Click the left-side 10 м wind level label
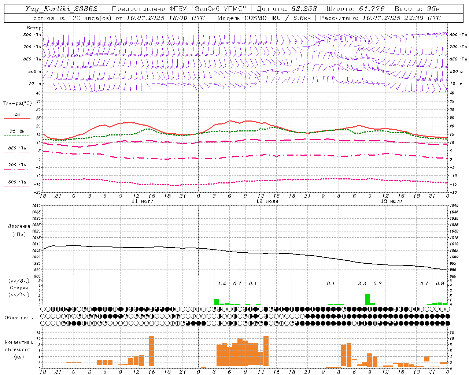 [35, 83]
